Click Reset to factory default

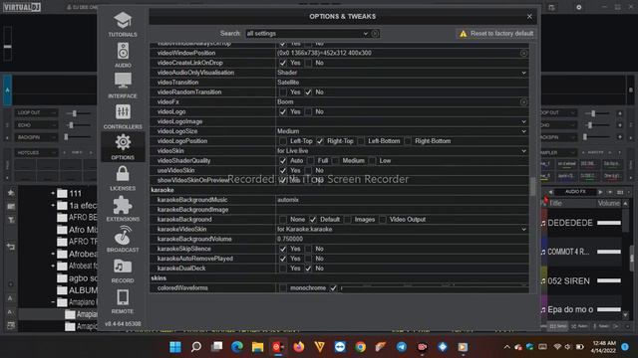(495, 34)
